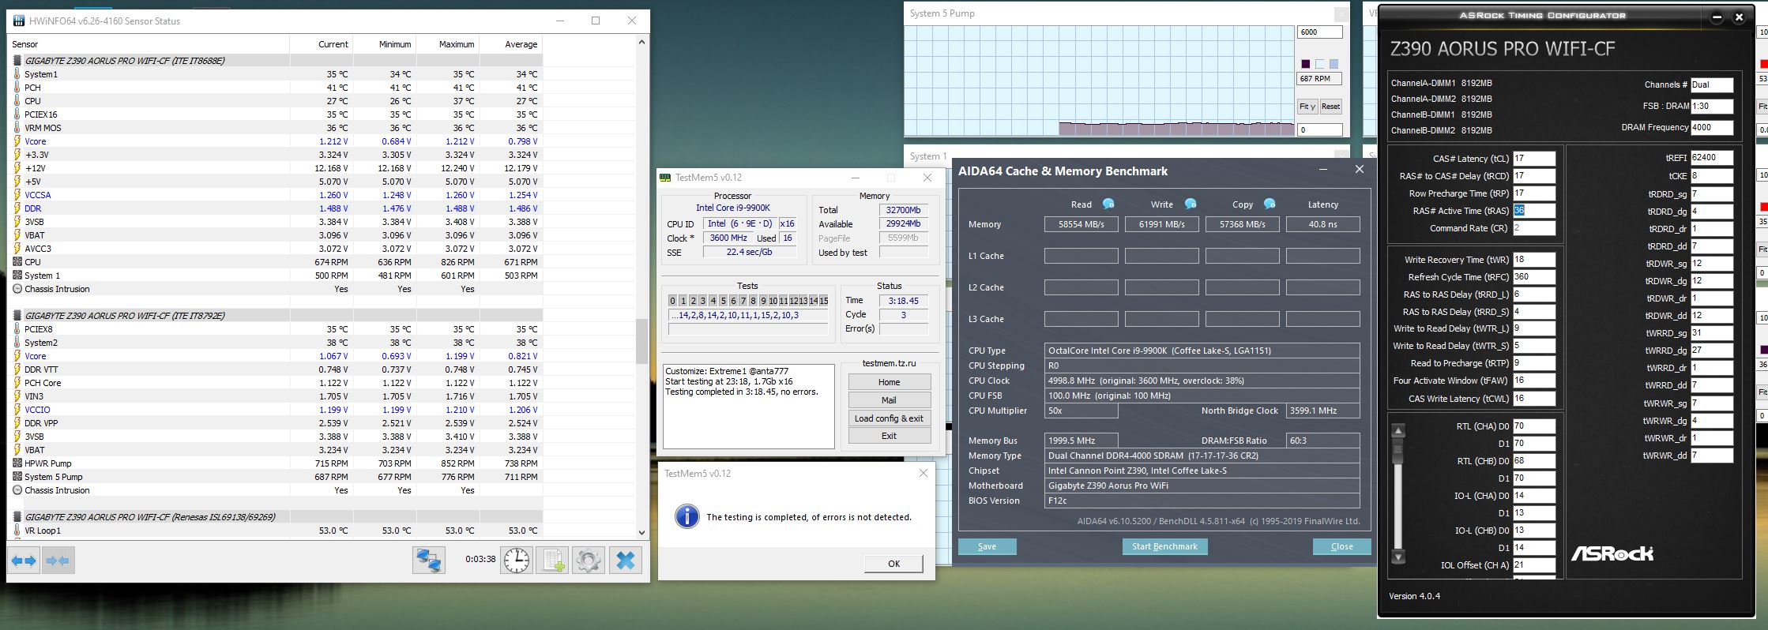Click the Fit y button in System 5 Pump graph
Screen dimensions: 1768x630
click(1307, 107)
